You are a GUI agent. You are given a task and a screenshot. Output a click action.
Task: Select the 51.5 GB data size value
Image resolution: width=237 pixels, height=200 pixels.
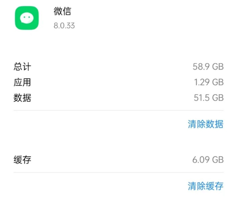coord(209,98)
